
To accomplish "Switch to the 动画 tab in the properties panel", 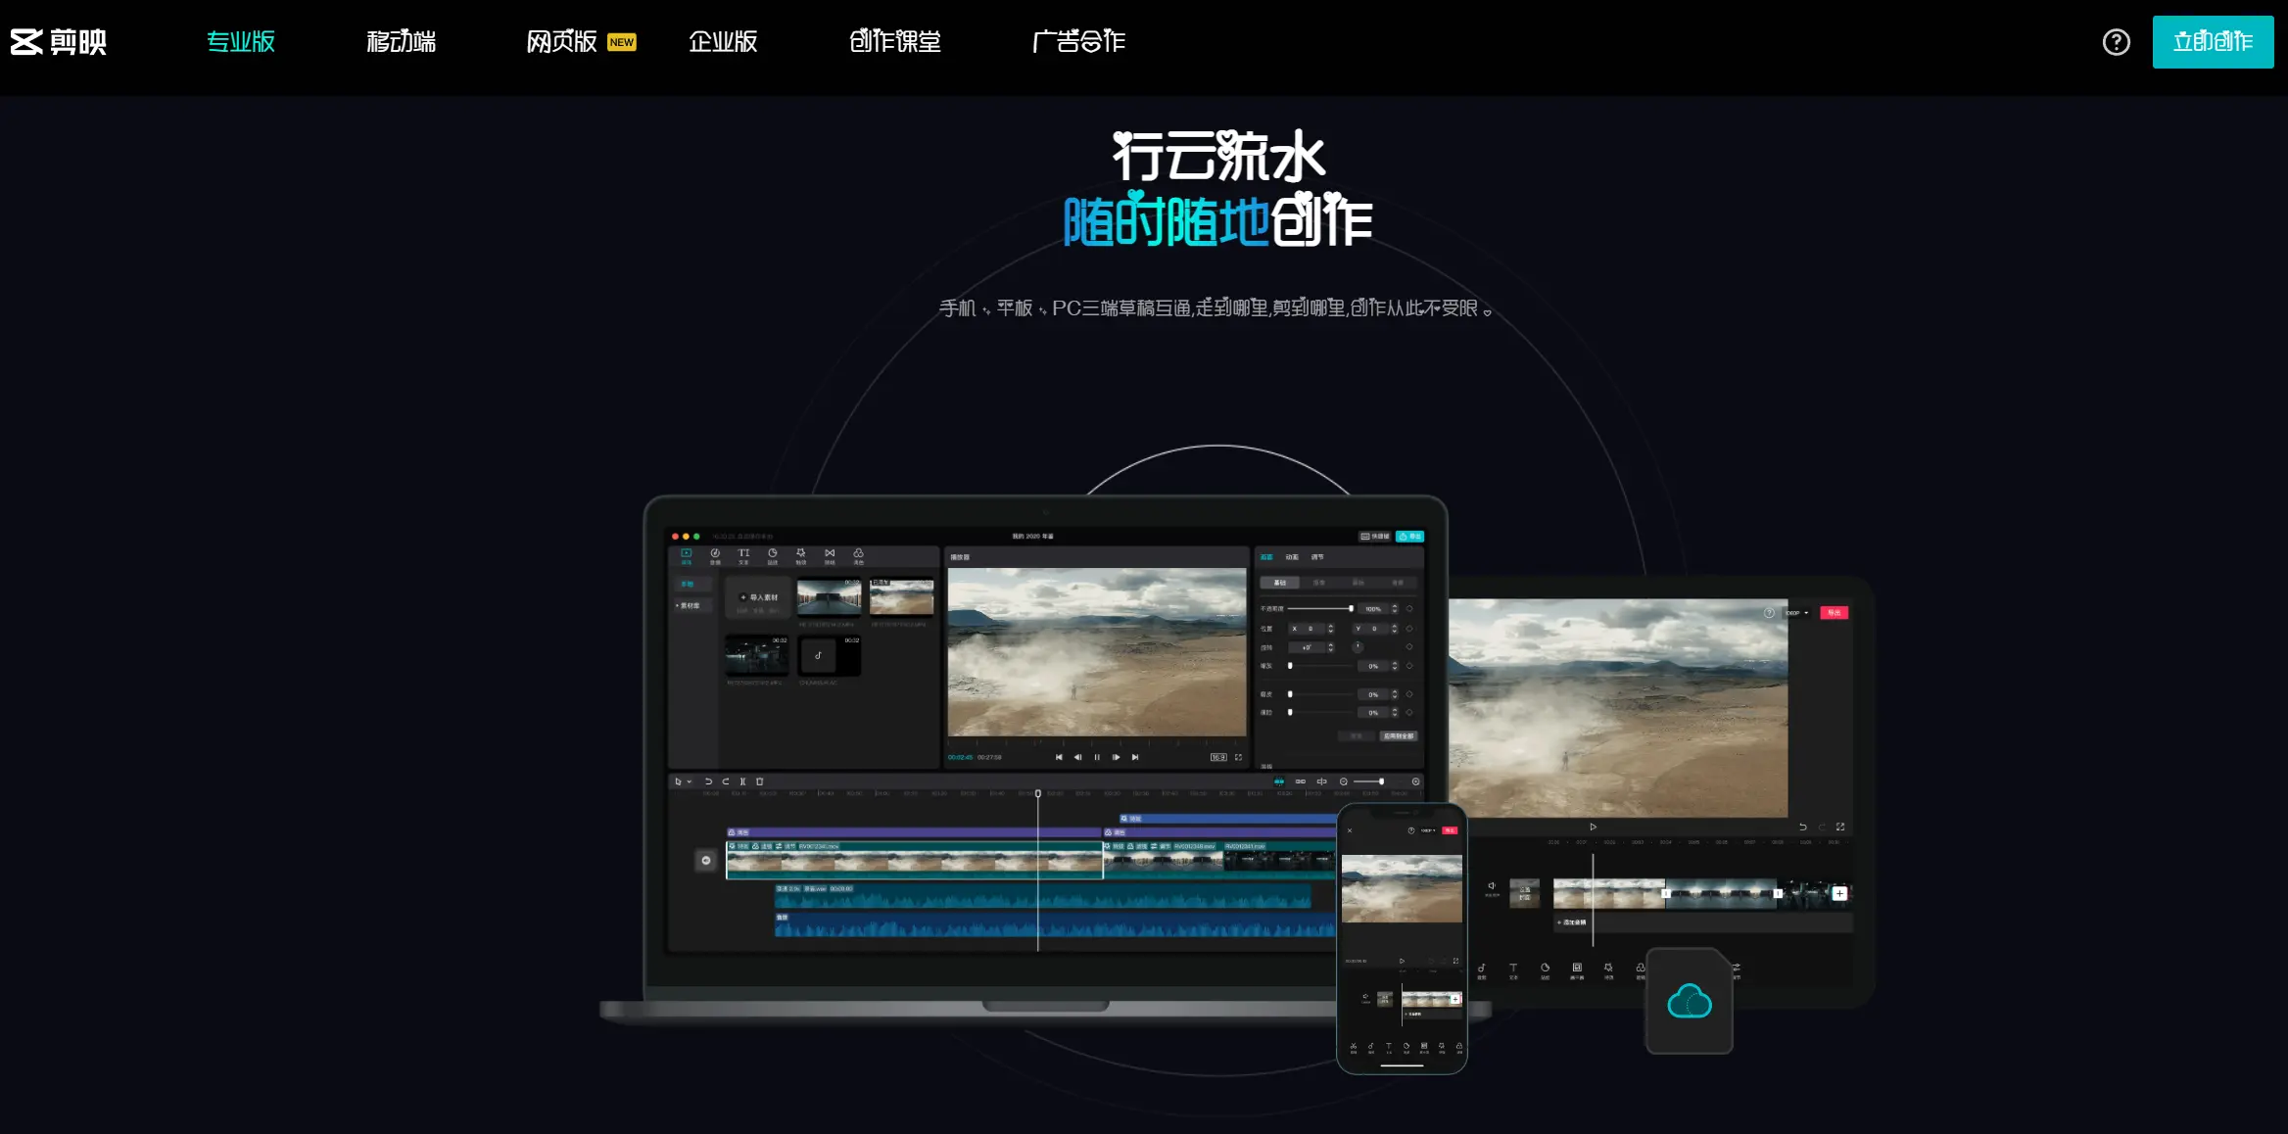I will click(1292, 556).
